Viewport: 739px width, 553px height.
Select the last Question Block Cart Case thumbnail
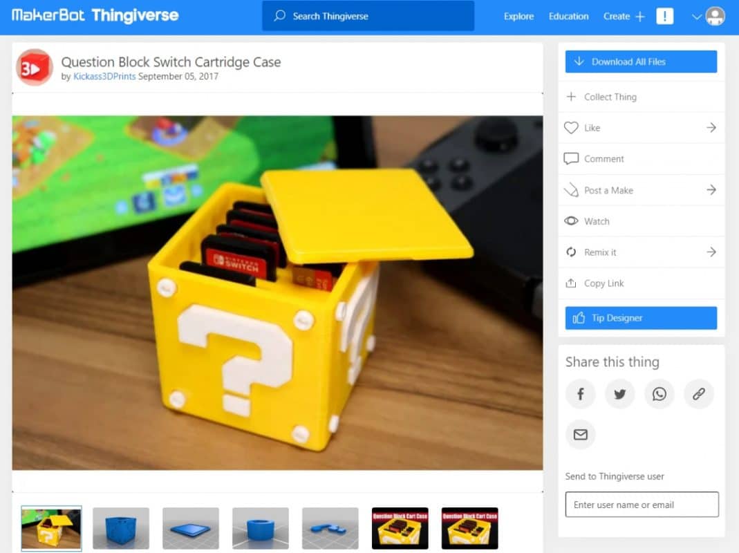pos(470,528)
